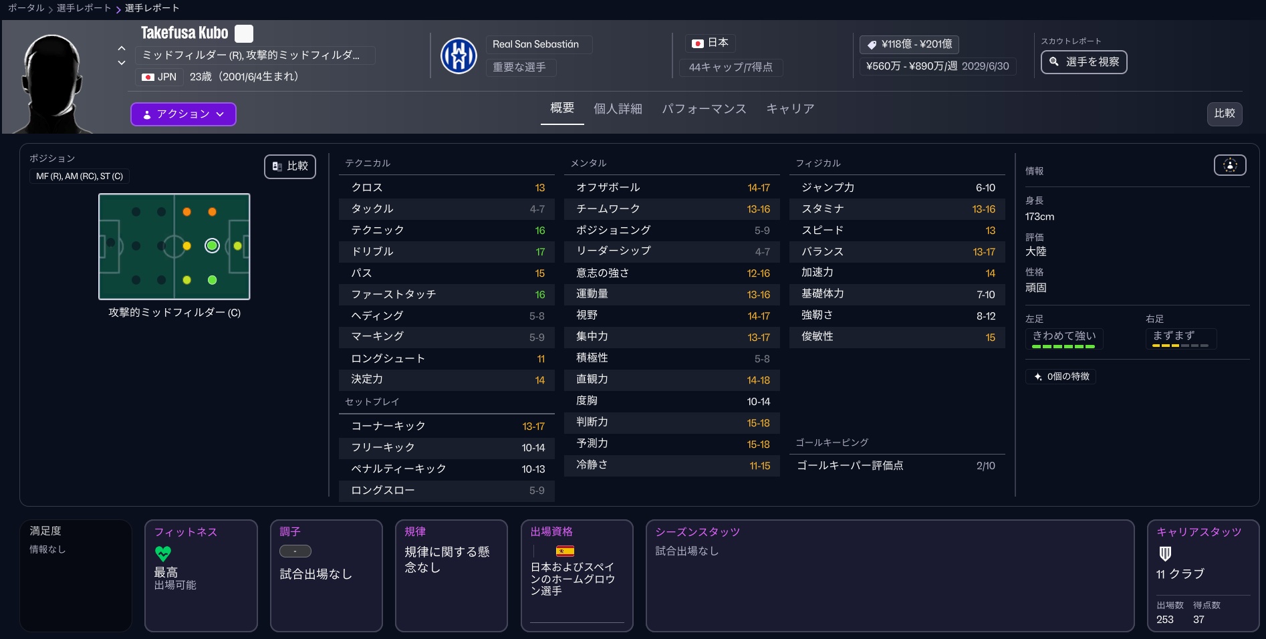Image resolution: width=1266 pixels, height=639 pixels.
Task: Click 比較 button in the position panel
Action: pyautogui.click(x=290, y=166)
